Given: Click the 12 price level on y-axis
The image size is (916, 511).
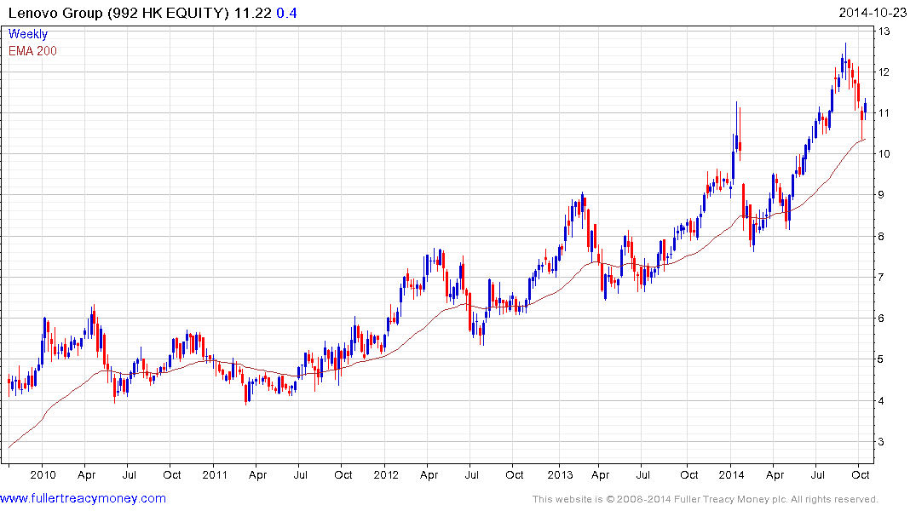Looking at the screenshot, I should [x=885, y=72].
